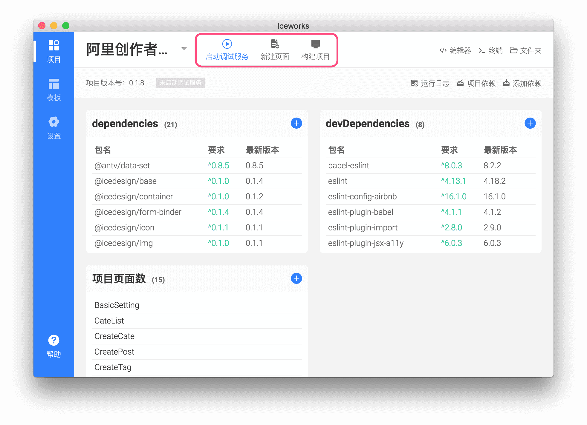Open project in editor (编辑器)

coord(455,50)
